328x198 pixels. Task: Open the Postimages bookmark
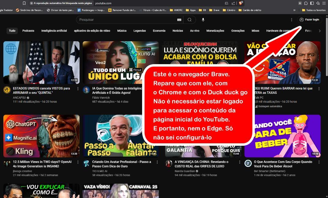tap(91, 10)
